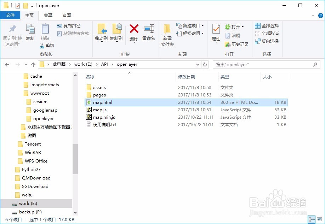
Task: Open the 文件 (File) menu
Action: click(x=10, y=16)
